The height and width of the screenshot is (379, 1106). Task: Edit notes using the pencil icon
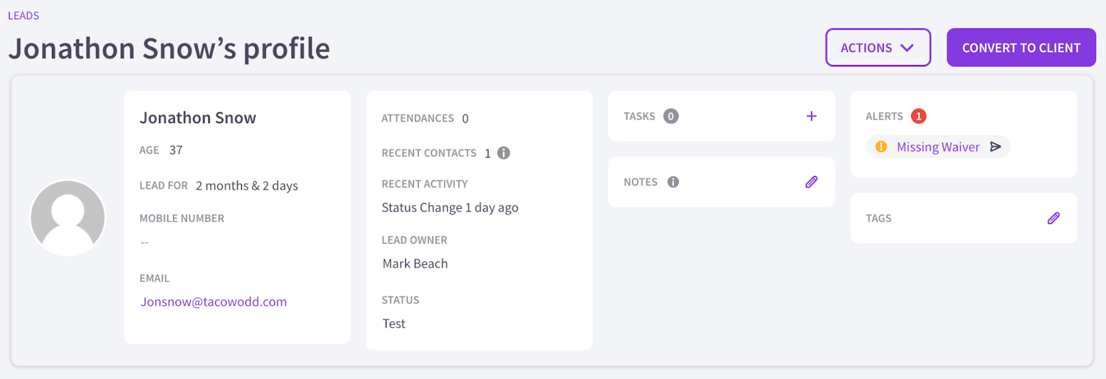pos(812,182)
